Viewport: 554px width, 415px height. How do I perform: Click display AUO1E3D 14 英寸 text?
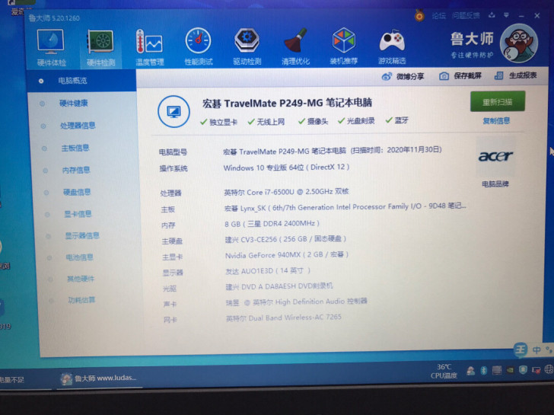[268, 271]
